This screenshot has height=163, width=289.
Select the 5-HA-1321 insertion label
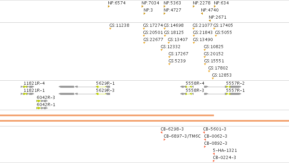pyautogui.click(x=225, y=150)
